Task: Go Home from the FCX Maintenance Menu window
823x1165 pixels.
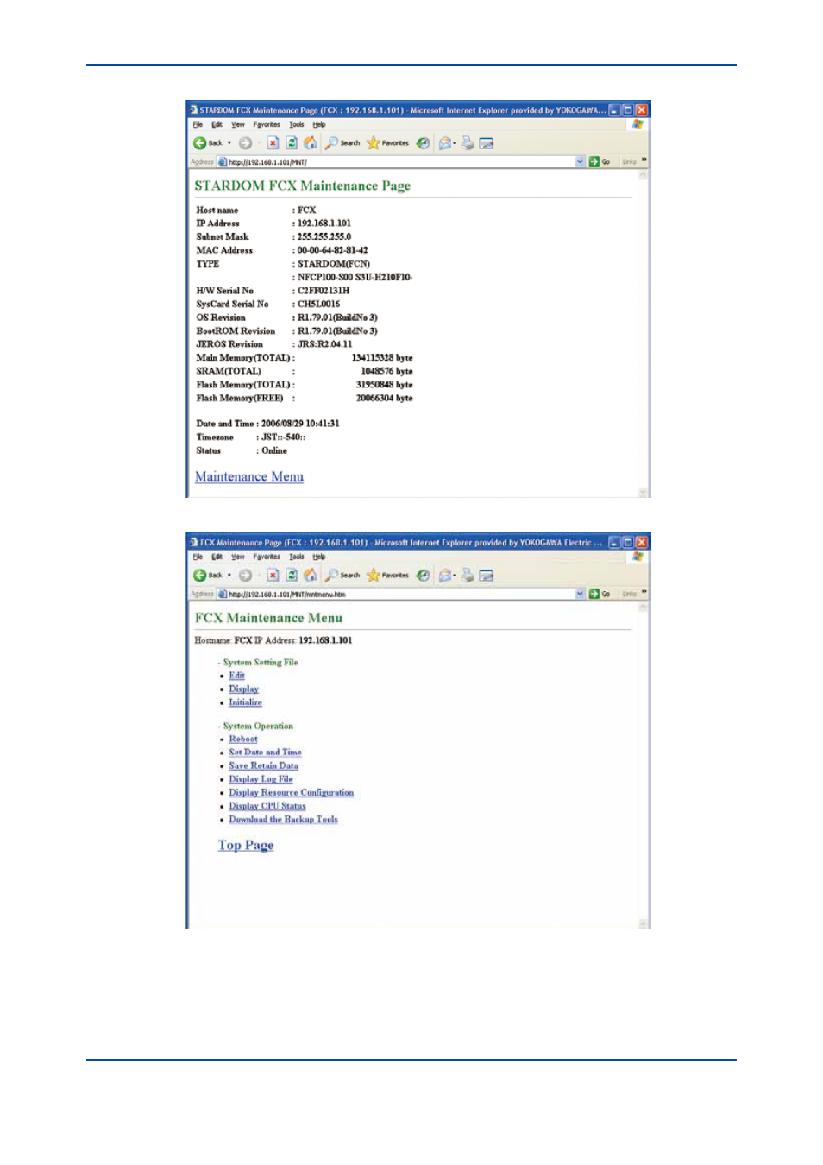Action: (311, 576)
